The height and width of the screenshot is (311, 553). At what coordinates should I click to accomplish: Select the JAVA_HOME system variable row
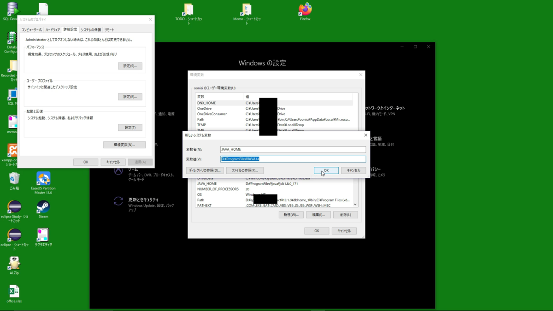point(274,184)
